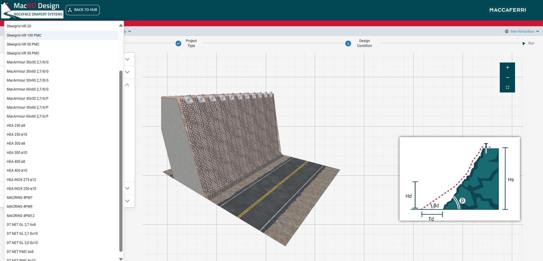543x261 pixels.
Task: Zoom out the 3D view with minus icon
Action: tap(508, 77)
